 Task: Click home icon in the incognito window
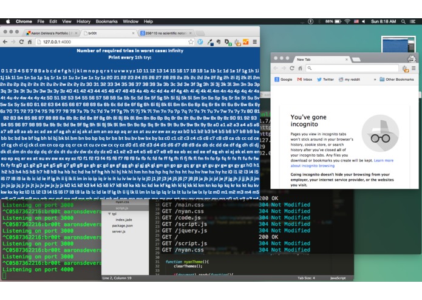tap(300, 69)
